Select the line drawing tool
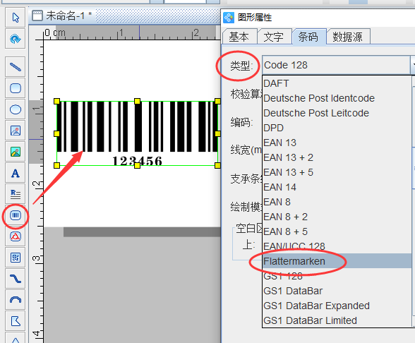 (x=16, y=66)
